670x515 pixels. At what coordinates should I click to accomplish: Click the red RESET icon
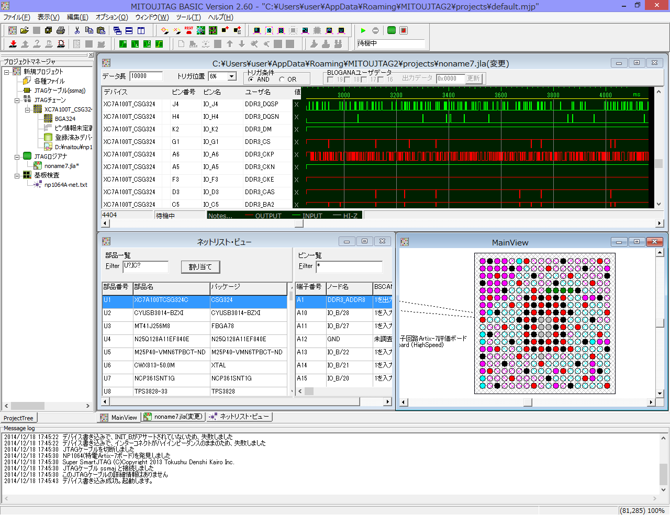point(189,30)
